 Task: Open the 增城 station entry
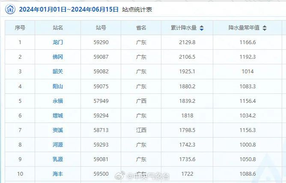58,116
